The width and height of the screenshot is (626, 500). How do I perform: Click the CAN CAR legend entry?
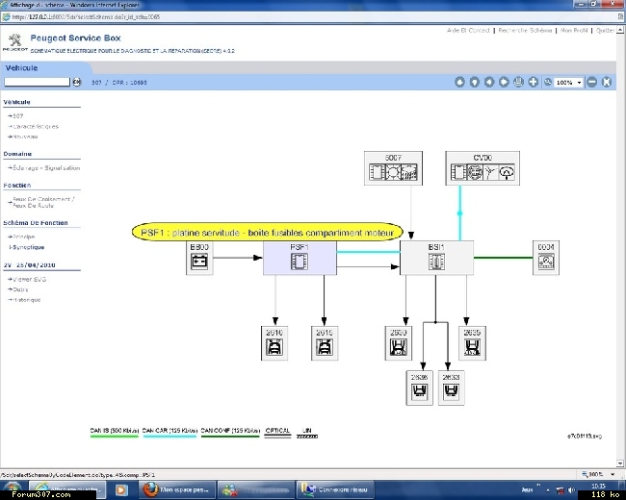click(x=170, y=433)
